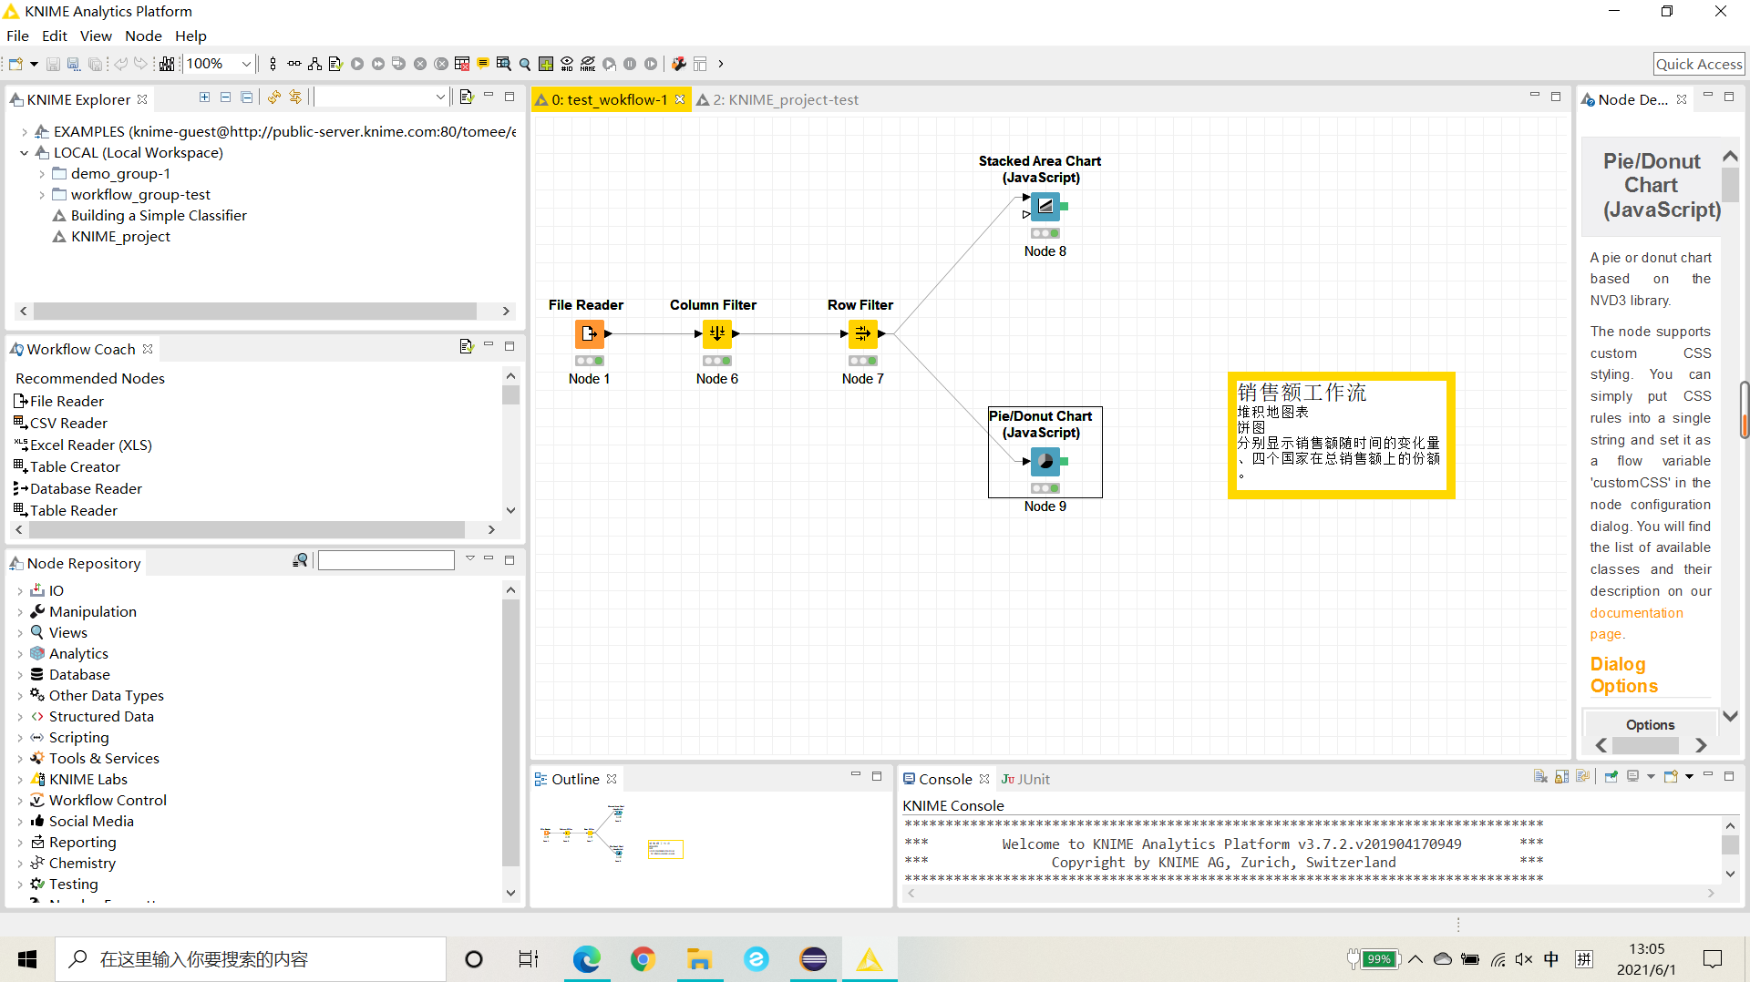Select the Column Filter node labeled Node 6
This screenshot has width=1750, height=982.
click(x=717, y=333)
